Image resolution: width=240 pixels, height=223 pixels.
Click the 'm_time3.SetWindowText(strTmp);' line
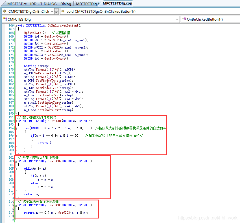click(x=49, y=110)
